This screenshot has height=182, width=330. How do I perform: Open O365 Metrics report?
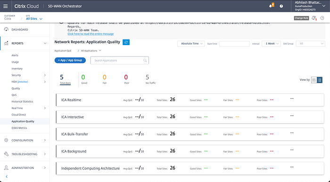tap(19, 128)
